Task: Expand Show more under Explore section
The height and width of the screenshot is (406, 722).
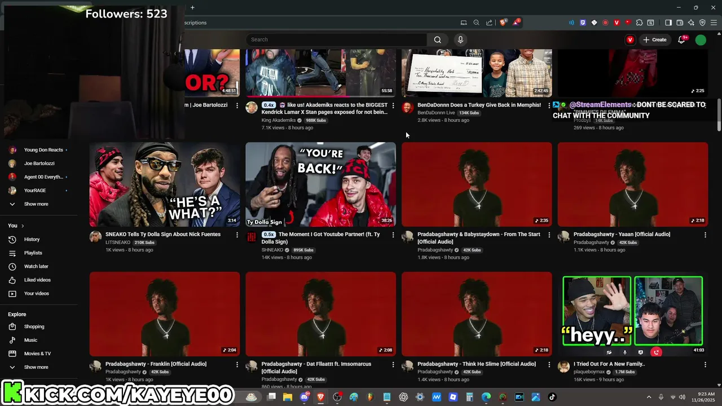Action: (x=36, y=367)
